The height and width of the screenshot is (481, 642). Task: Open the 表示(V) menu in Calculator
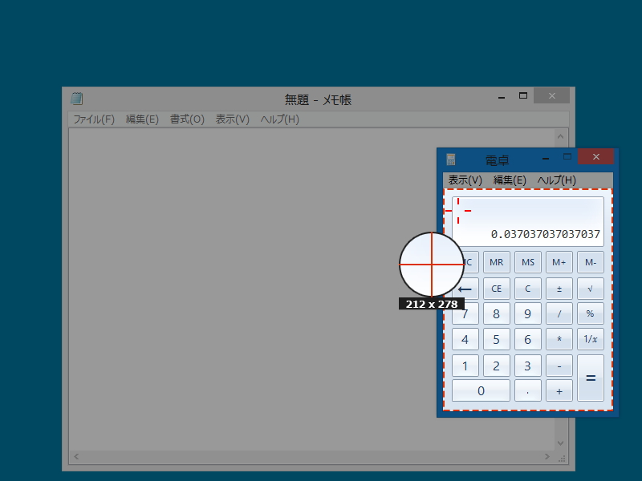tap(465, 180)
